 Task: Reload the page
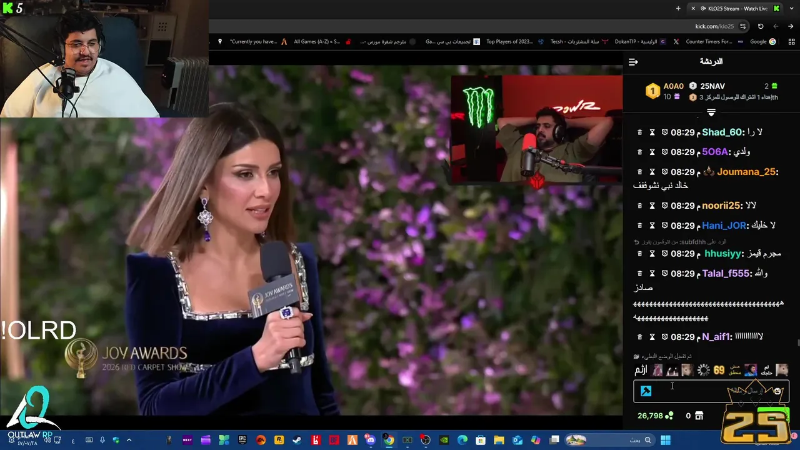tap(761, 26)
